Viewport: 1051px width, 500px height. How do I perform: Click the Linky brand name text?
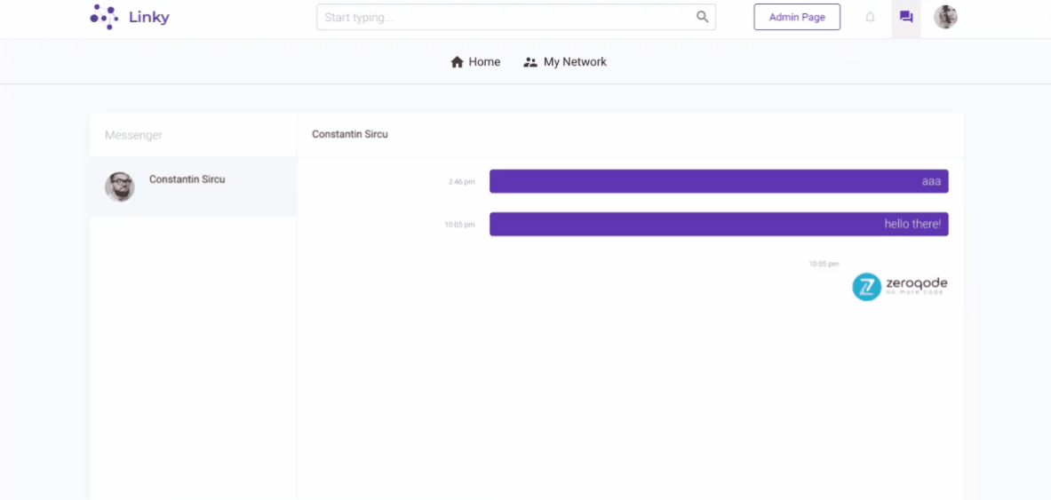pos(148,17)
